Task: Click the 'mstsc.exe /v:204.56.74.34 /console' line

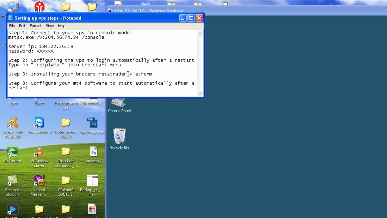Action: coord(56,37)
